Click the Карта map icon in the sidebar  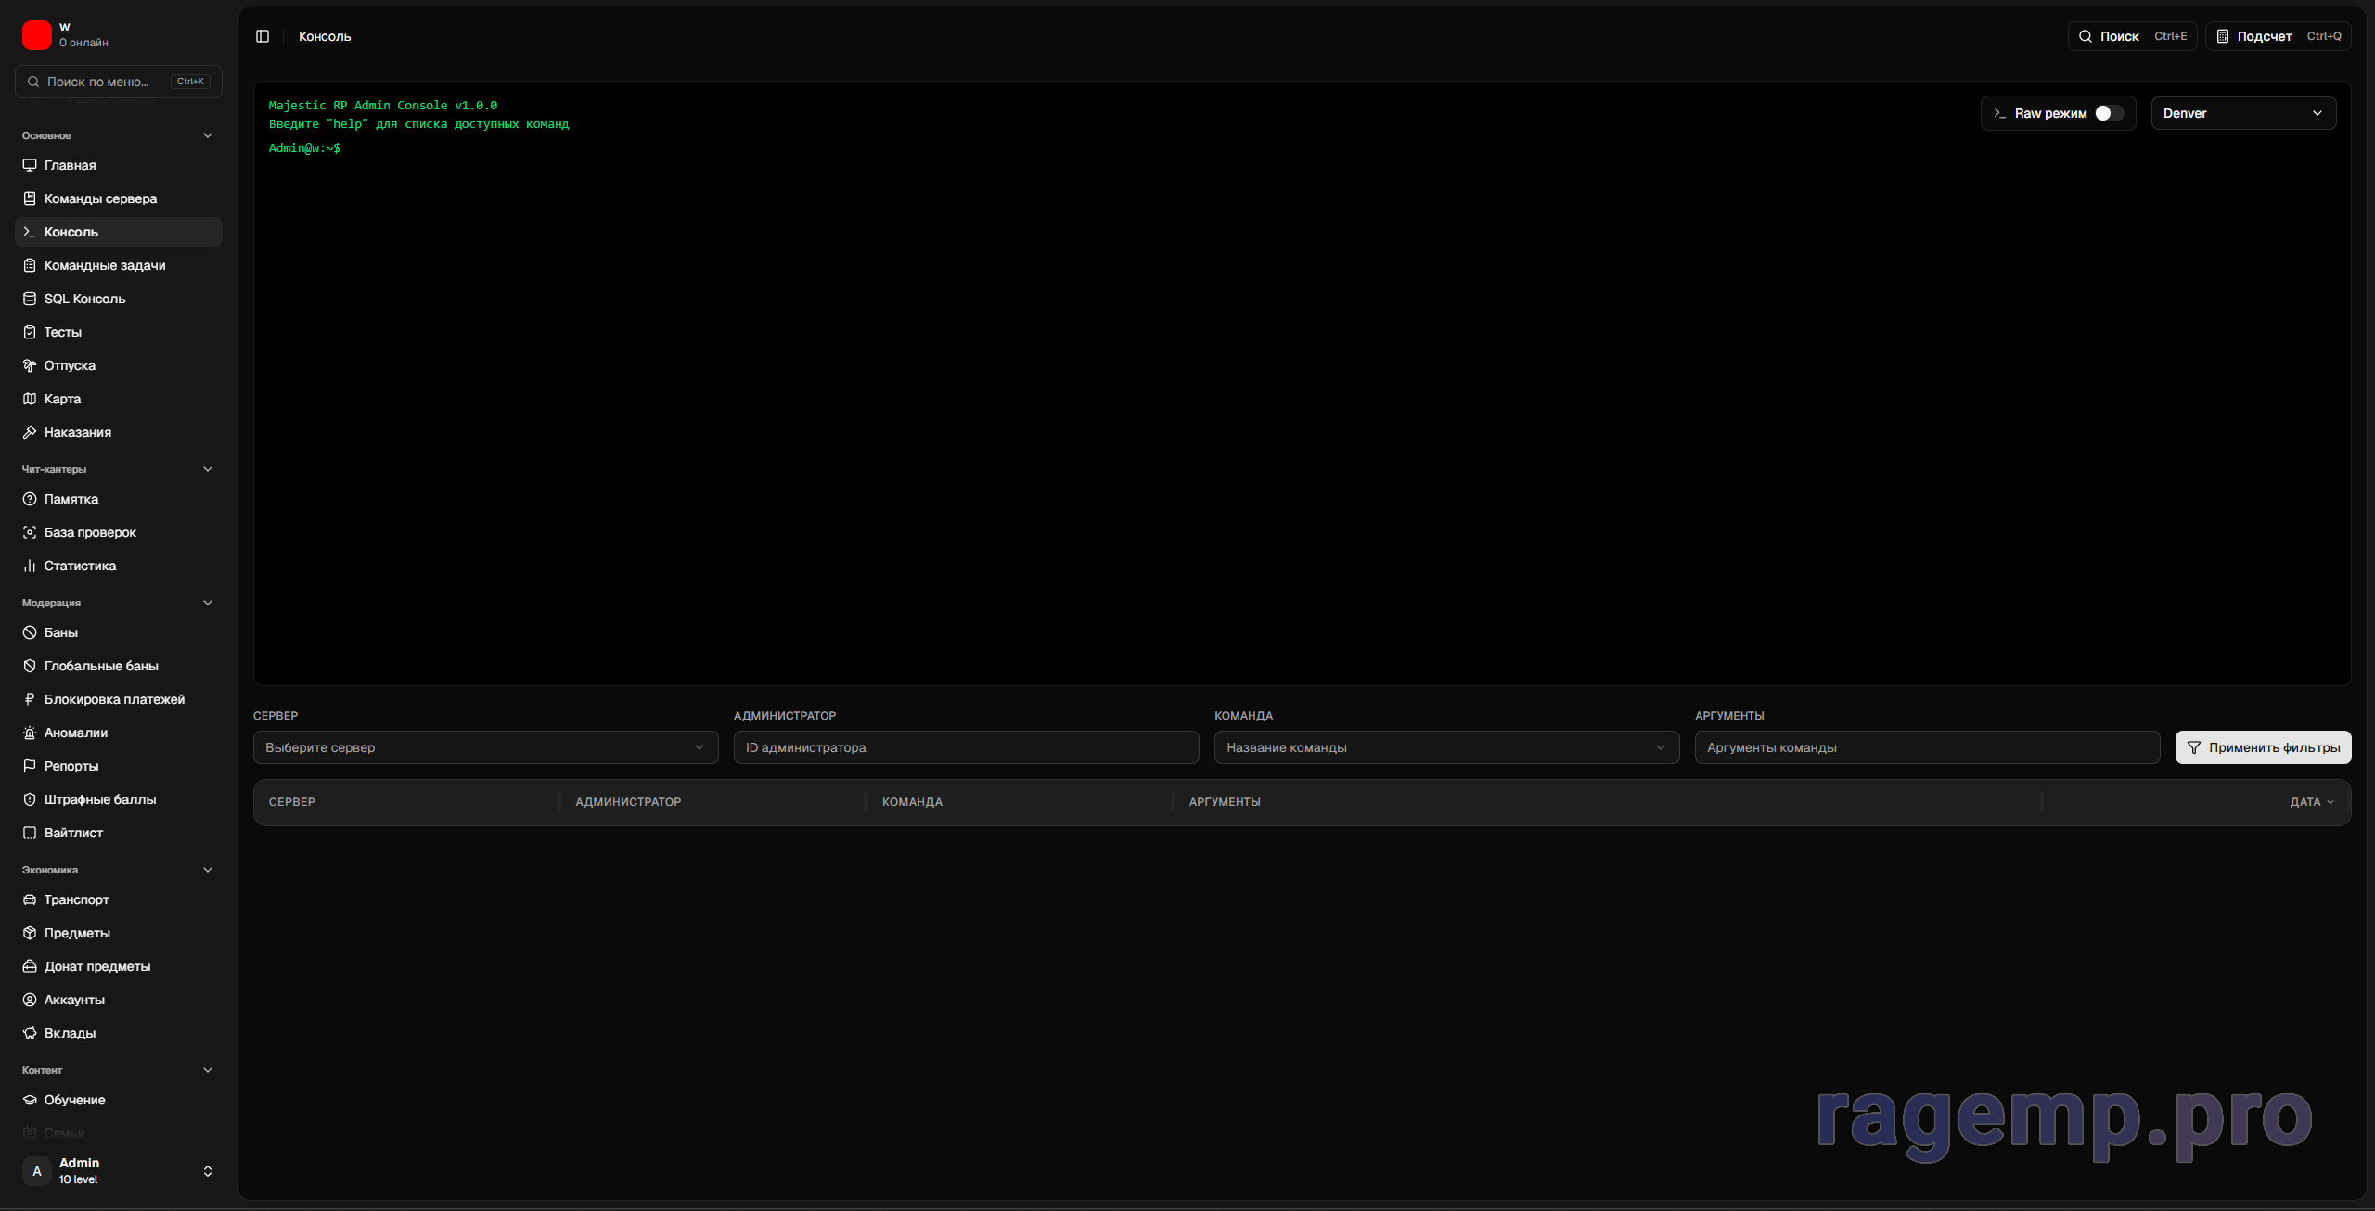30,399
